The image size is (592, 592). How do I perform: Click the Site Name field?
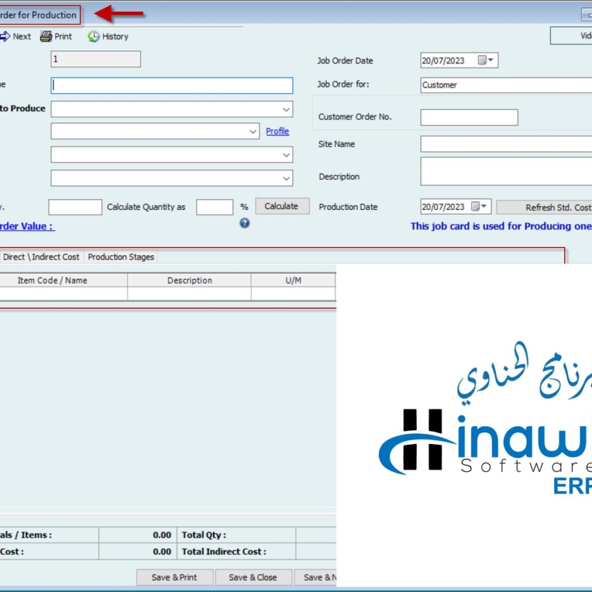click(506, 144)
